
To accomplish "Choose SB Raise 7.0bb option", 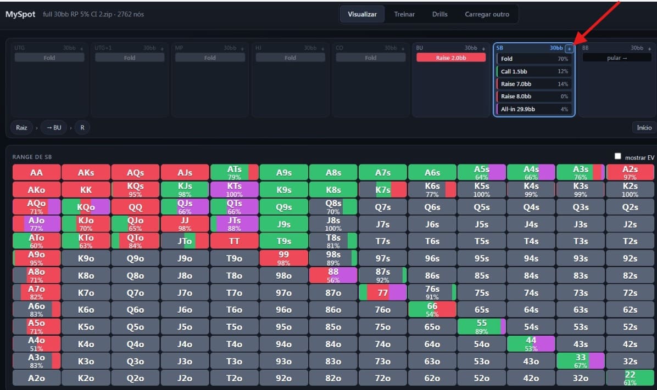I will pos(534,84).
